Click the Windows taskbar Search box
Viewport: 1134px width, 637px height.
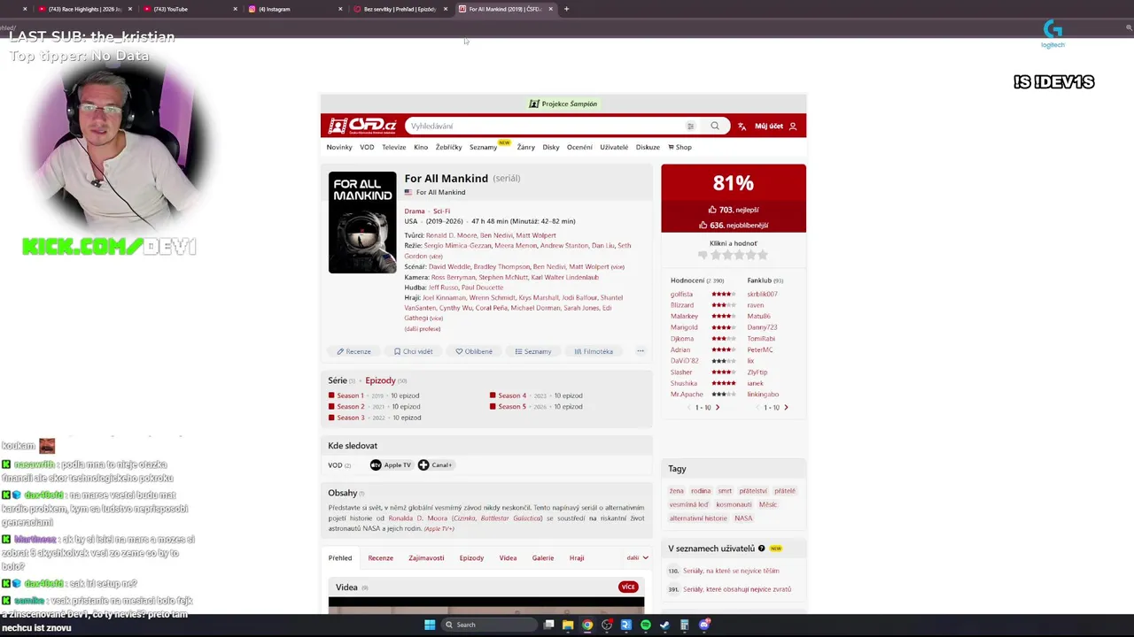point(490,625)
